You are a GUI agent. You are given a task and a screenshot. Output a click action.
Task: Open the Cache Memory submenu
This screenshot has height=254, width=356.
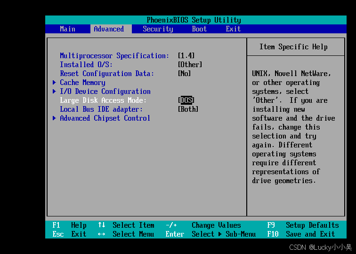(82, 83)
